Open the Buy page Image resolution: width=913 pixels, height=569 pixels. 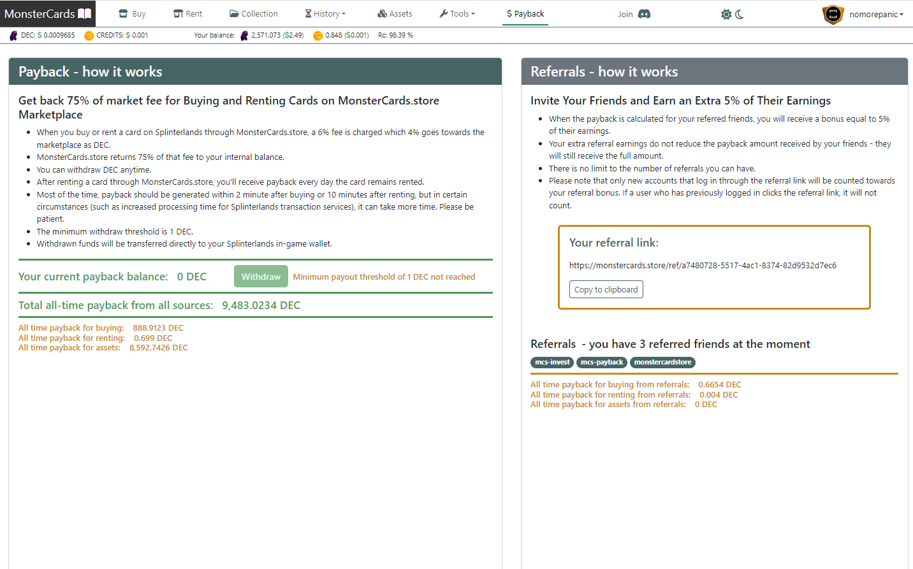pos(133,13)
